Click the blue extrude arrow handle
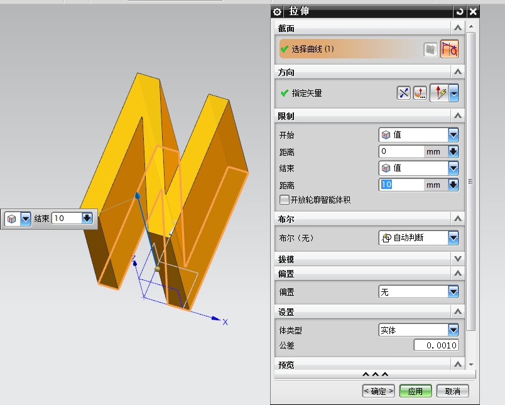 pyautogui.click(x=138, y=196)
